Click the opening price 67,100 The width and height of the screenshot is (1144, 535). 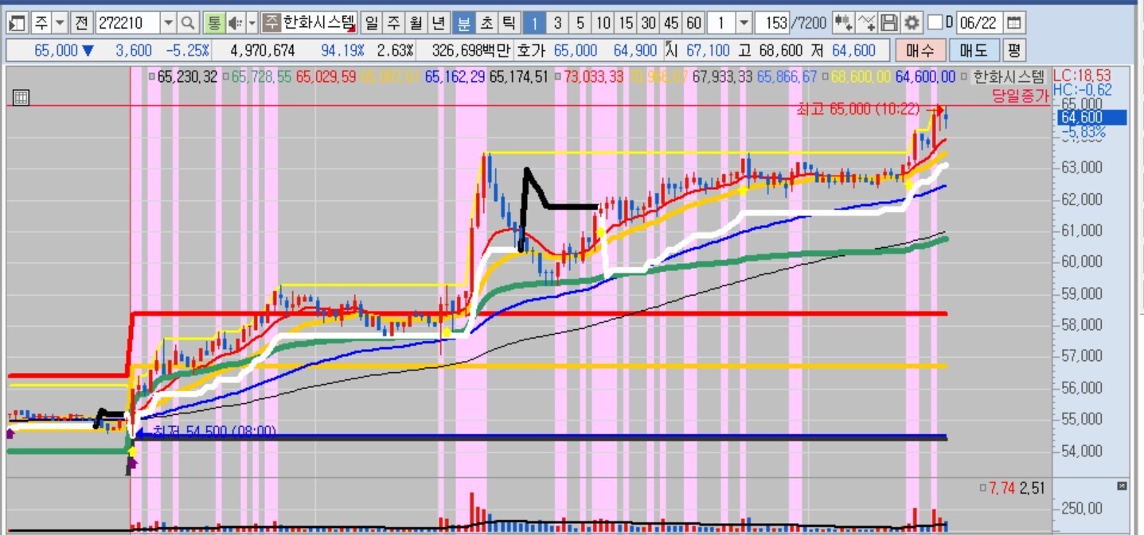tap(708, 51)
